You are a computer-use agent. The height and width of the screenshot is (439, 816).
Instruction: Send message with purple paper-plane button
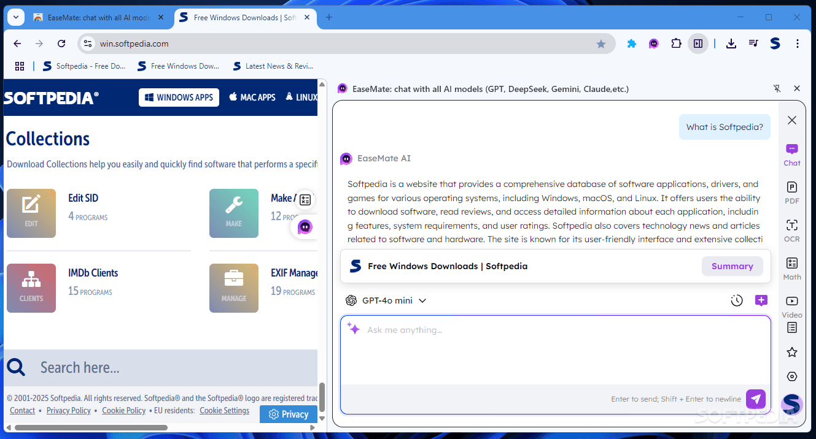click(x=756, y=399)
